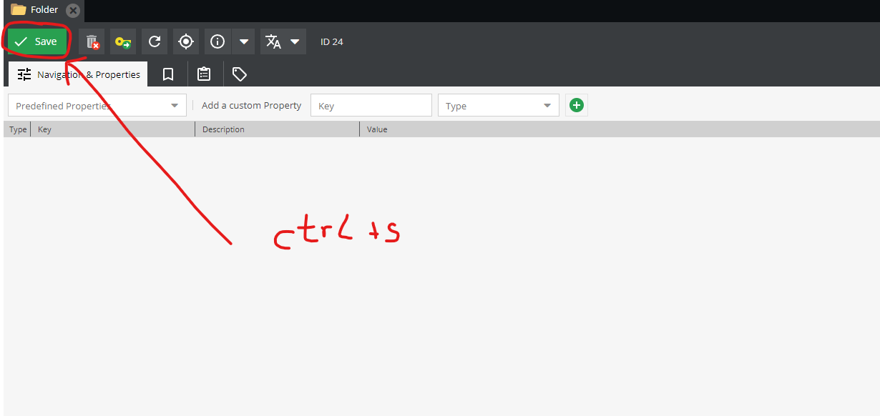Expand the arrow beside the translate icon
The image size is (880, 416).
(x=295, y=41)
